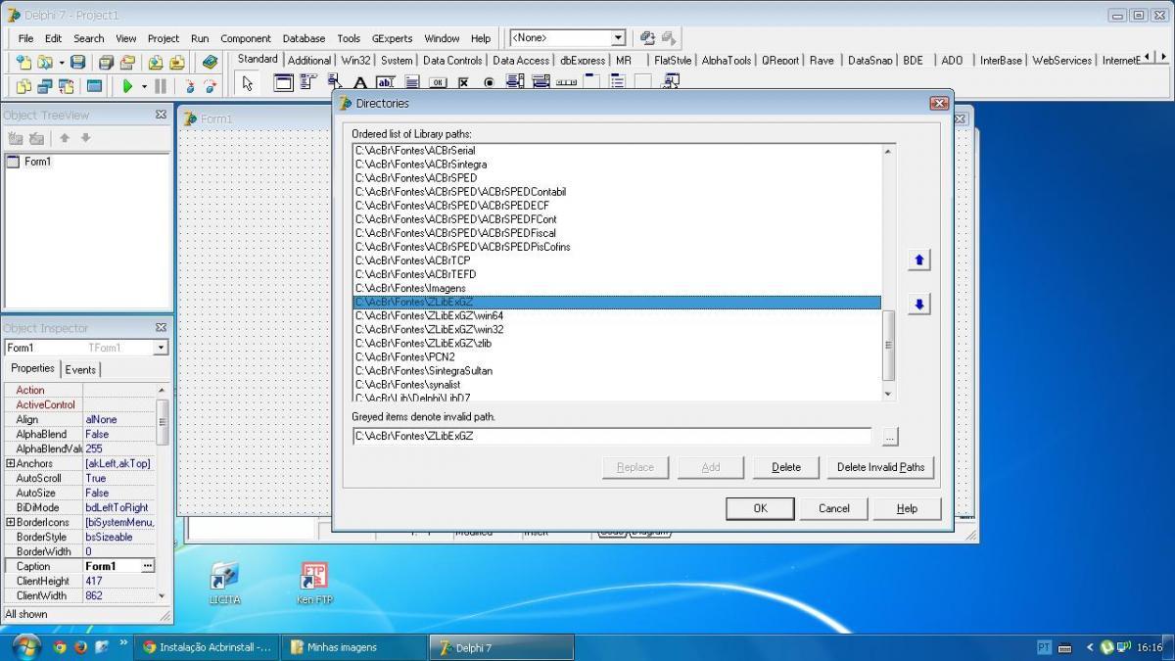Open the File menu

click(x=25, y=38)
